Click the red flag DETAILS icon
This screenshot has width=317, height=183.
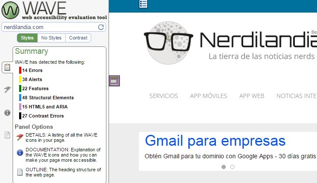click(20, 137)
